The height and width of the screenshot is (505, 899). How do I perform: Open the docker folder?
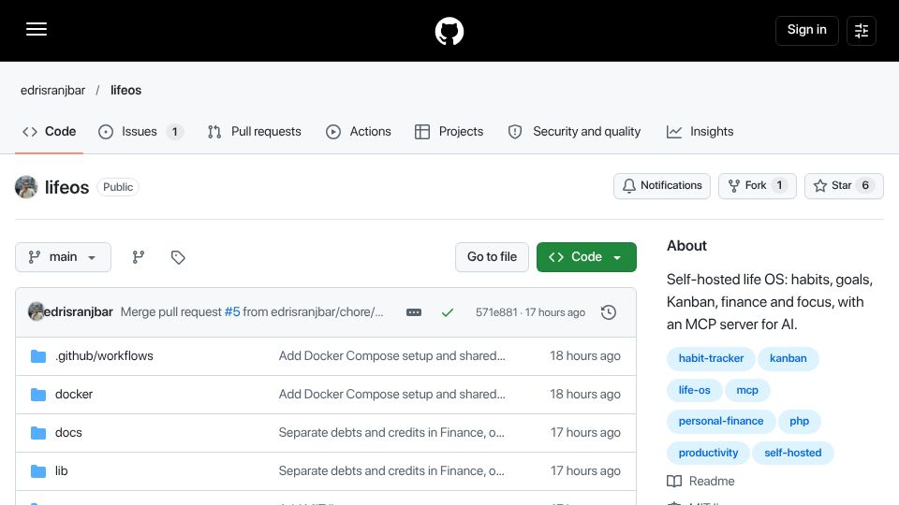(74, 395)
